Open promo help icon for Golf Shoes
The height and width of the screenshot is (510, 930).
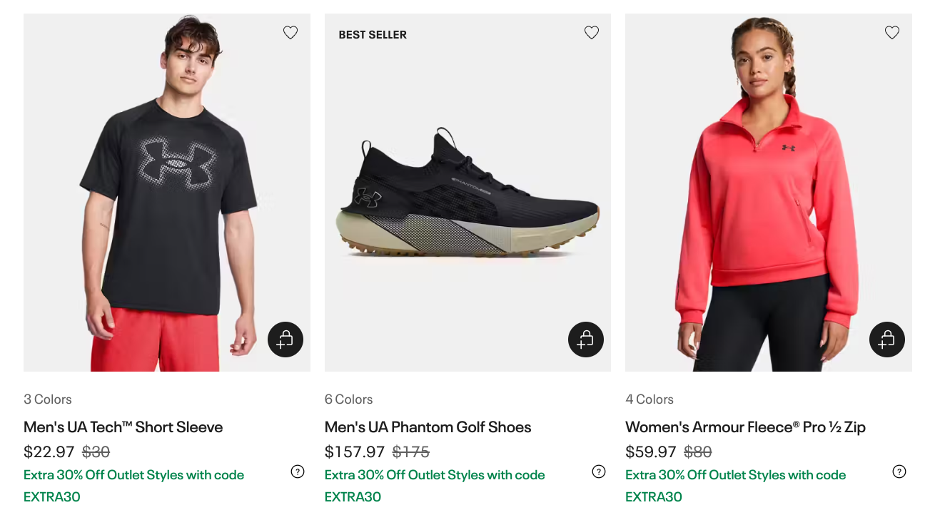(599, 471)
